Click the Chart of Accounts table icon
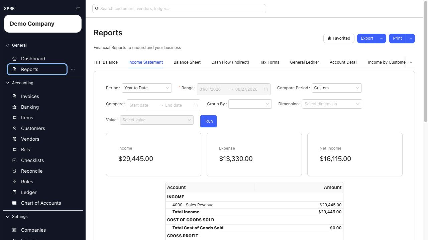 (14, 203)
